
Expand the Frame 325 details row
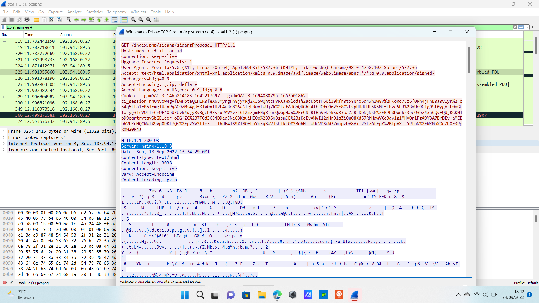coord(4,131)
